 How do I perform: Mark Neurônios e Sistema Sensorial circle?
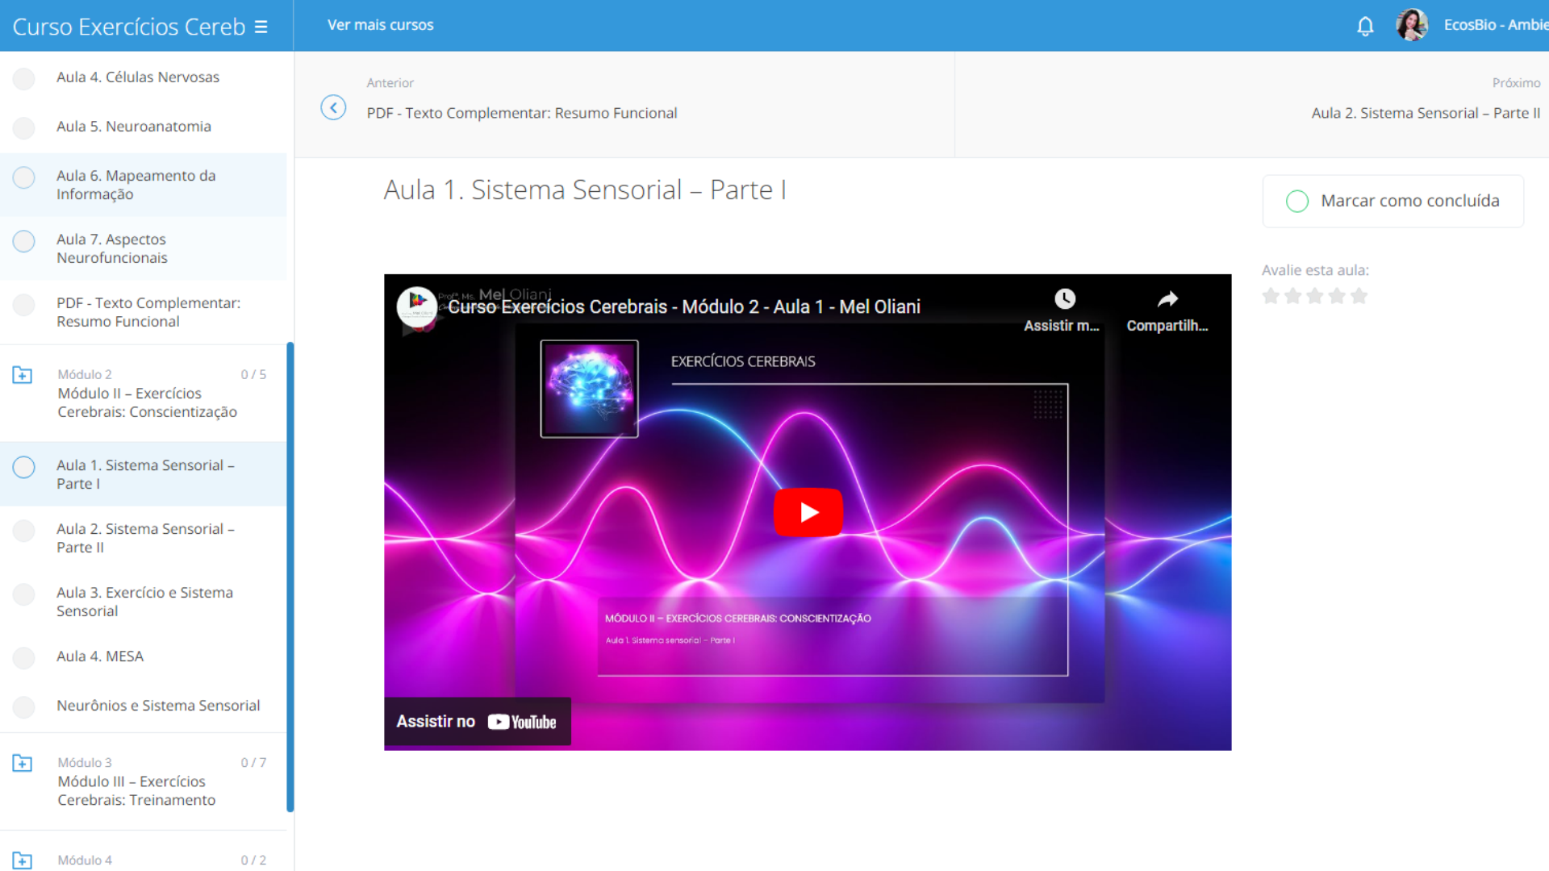tap(24, 707)
